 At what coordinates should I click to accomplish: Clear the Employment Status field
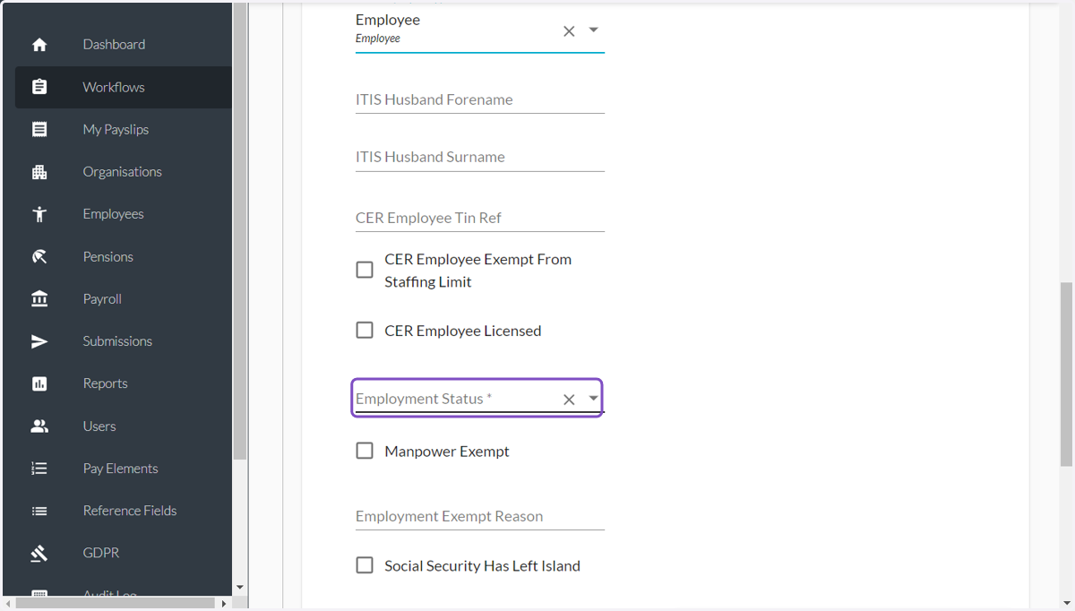[569, 400]
